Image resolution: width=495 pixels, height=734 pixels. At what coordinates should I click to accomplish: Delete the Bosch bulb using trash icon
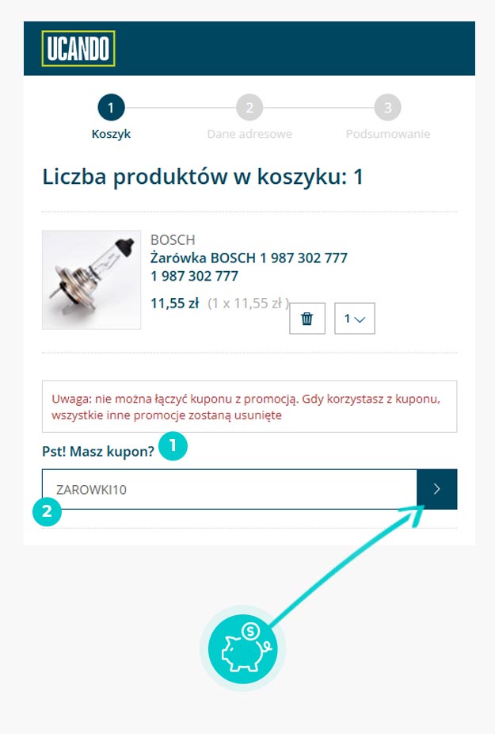pyautogui.click(x=307, y=319)
